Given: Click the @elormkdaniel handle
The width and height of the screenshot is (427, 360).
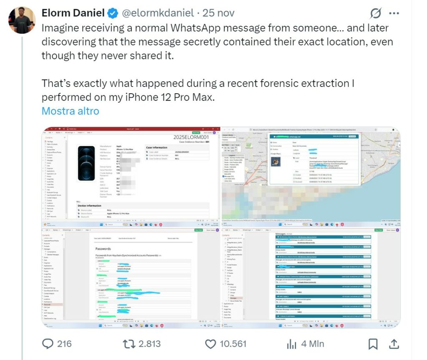Looking at the screenshot, I should click(157, 13).
